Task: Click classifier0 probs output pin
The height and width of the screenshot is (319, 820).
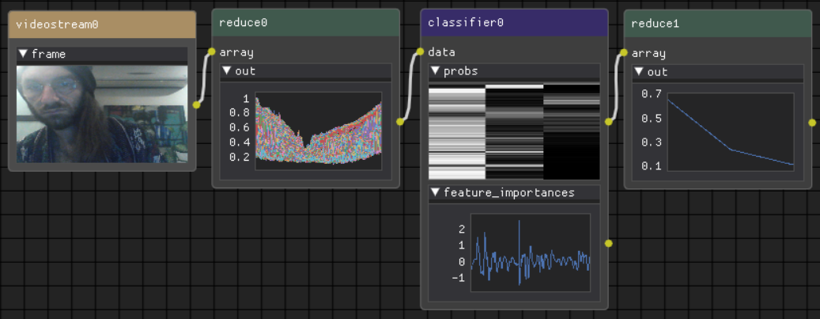Action: pyautogui.click(x=608, y=122)
